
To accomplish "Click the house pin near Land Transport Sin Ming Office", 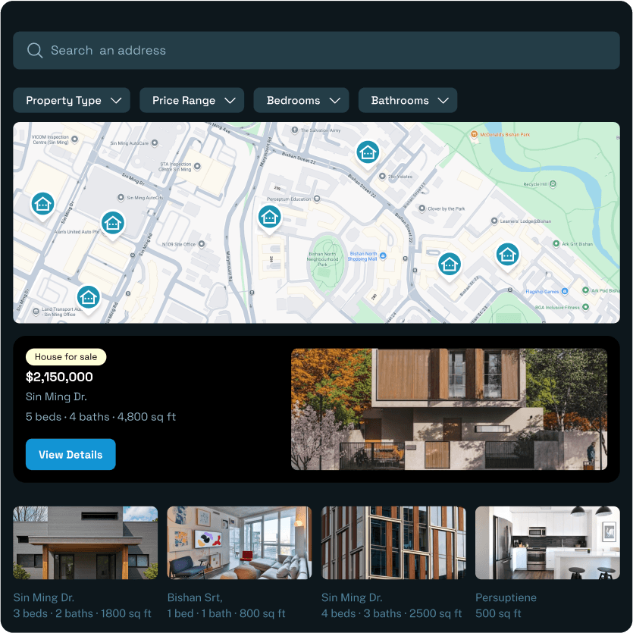I will (x=88, y=297).
